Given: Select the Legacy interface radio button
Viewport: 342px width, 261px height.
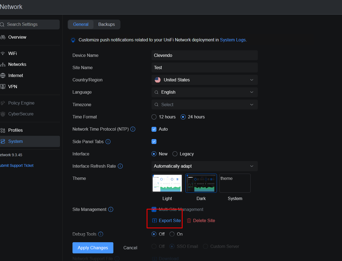Looking at the screenshot, I should (175, 154).
